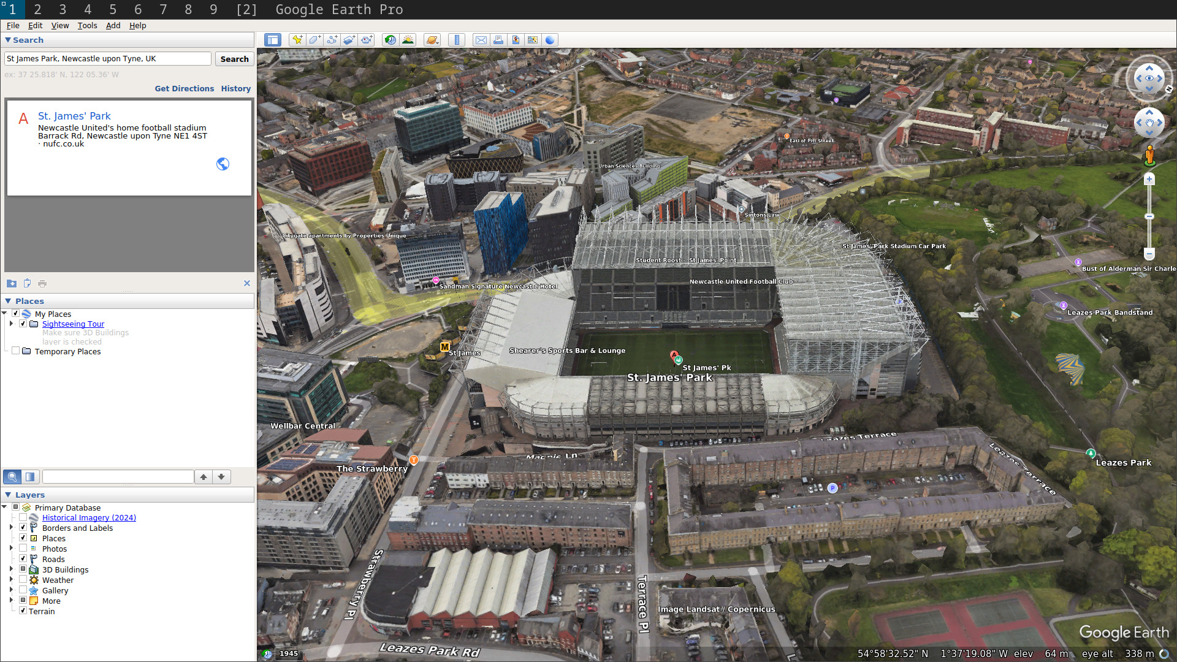This screenshot has height=662, width=1177.
Task: Click inside the places filter field
Action: click(x=118, y=476)
